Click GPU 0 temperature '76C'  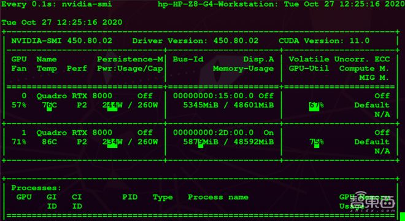tap(49, 105)
